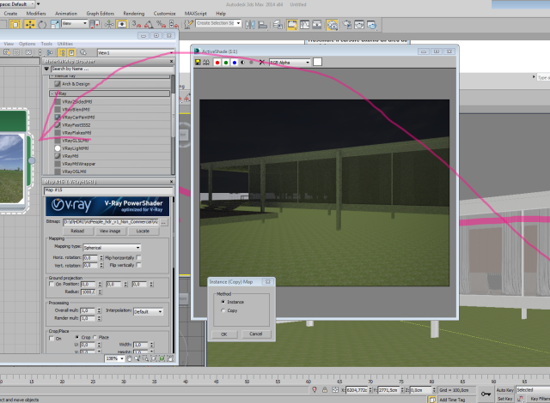Open the View1 dropdown in Slate editor
This screenshot has width=550, height=403.
click(136, 53)
